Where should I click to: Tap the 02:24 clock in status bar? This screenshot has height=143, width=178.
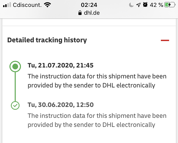89,5
